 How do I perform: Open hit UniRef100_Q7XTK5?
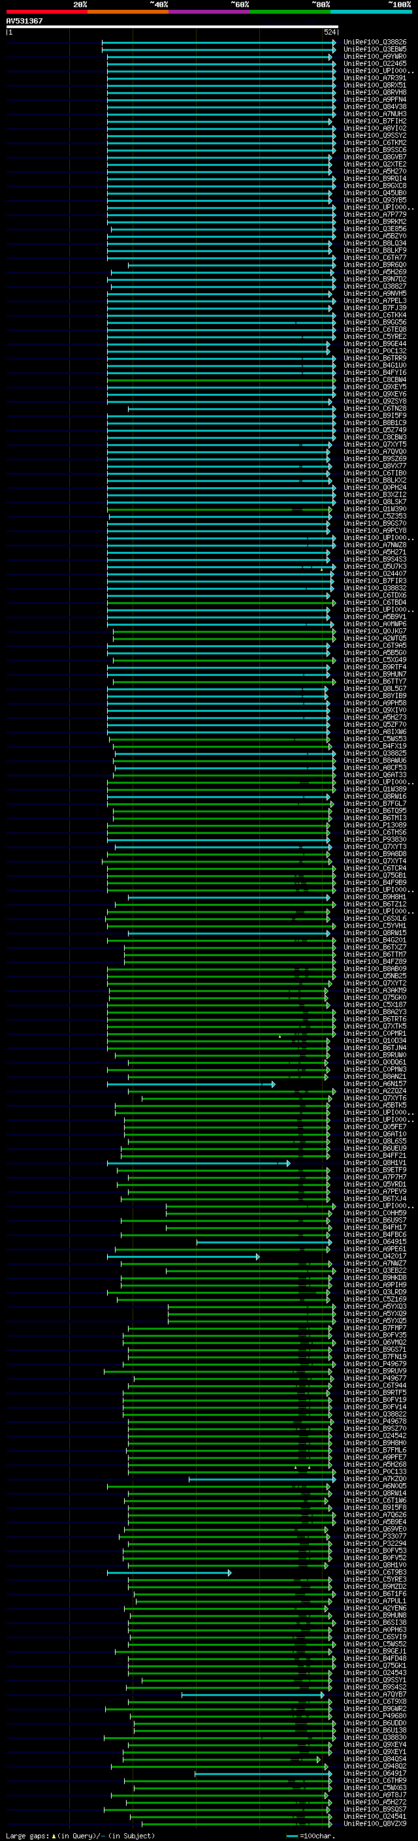pos(375,1026)
